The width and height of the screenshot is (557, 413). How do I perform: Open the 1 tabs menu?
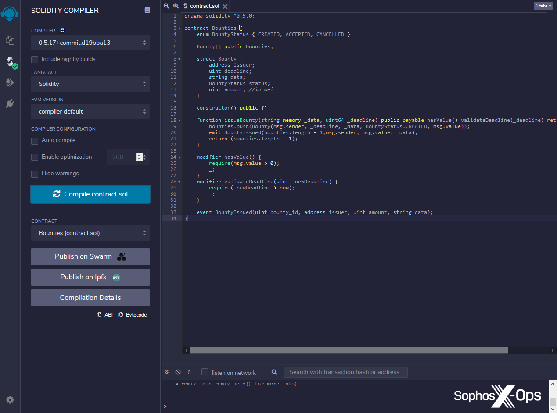(x=543, y=6)
